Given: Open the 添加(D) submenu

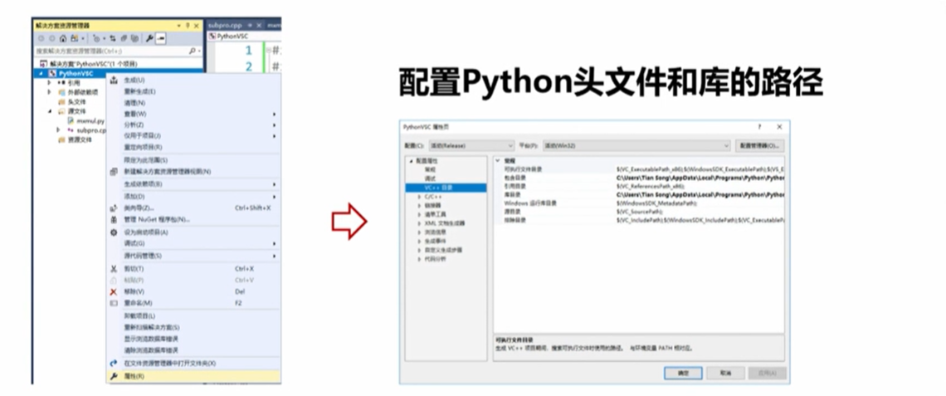Looking at the screenshot, I should [193, 197].
